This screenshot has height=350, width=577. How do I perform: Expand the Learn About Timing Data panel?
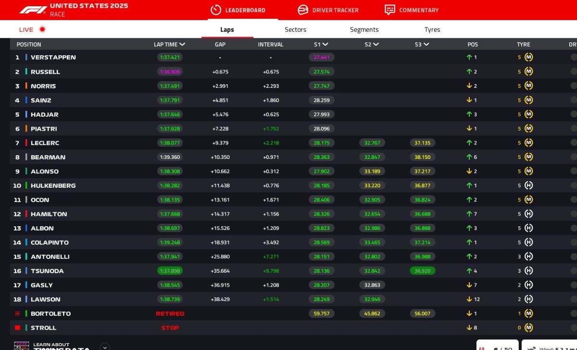(105, 347)
